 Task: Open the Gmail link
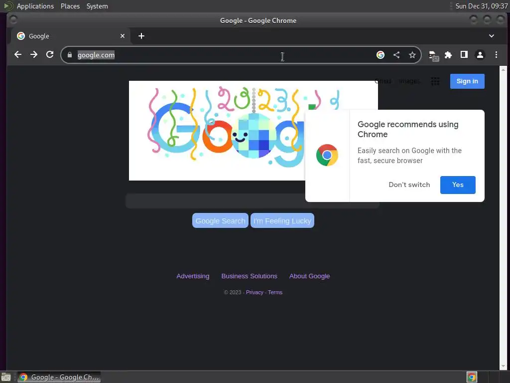tap(383, 81)
